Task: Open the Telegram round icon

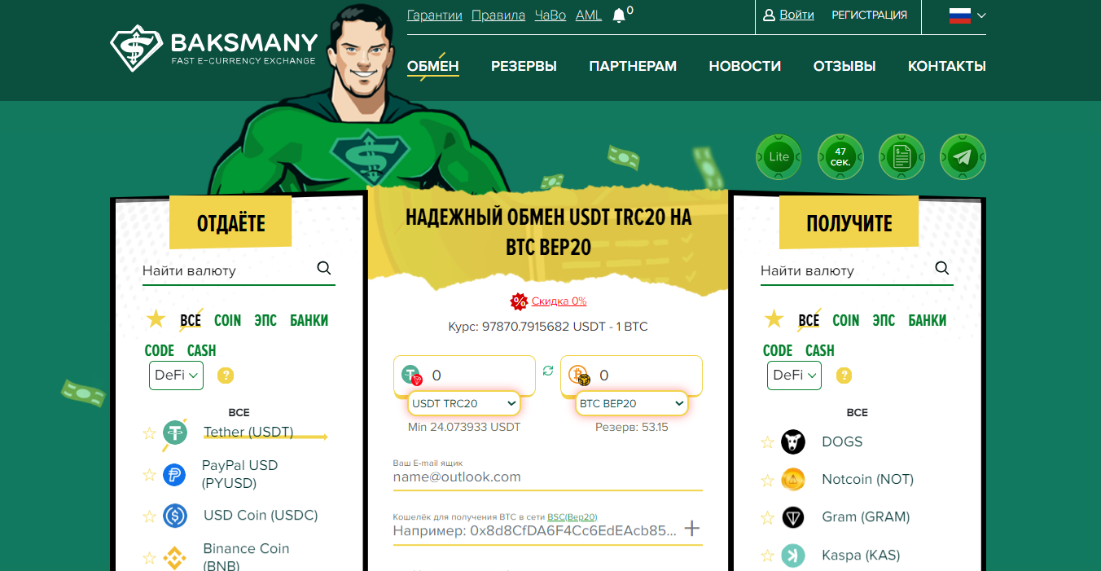Action: pos(963,156)
